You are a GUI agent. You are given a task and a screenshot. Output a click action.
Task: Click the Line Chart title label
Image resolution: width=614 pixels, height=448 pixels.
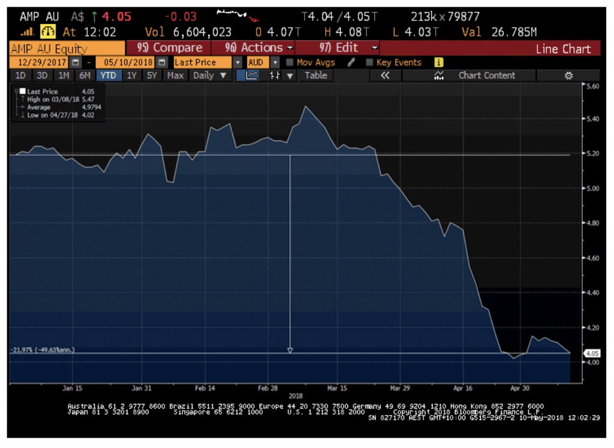[563, 49]
